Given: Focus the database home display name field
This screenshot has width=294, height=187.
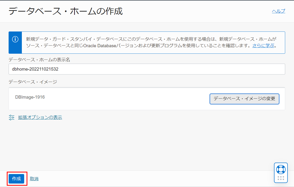Looking at the screenshot, I should (x=146, y=69).
